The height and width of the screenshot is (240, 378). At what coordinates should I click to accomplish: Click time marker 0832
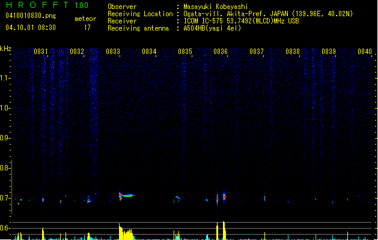(77, 52)
